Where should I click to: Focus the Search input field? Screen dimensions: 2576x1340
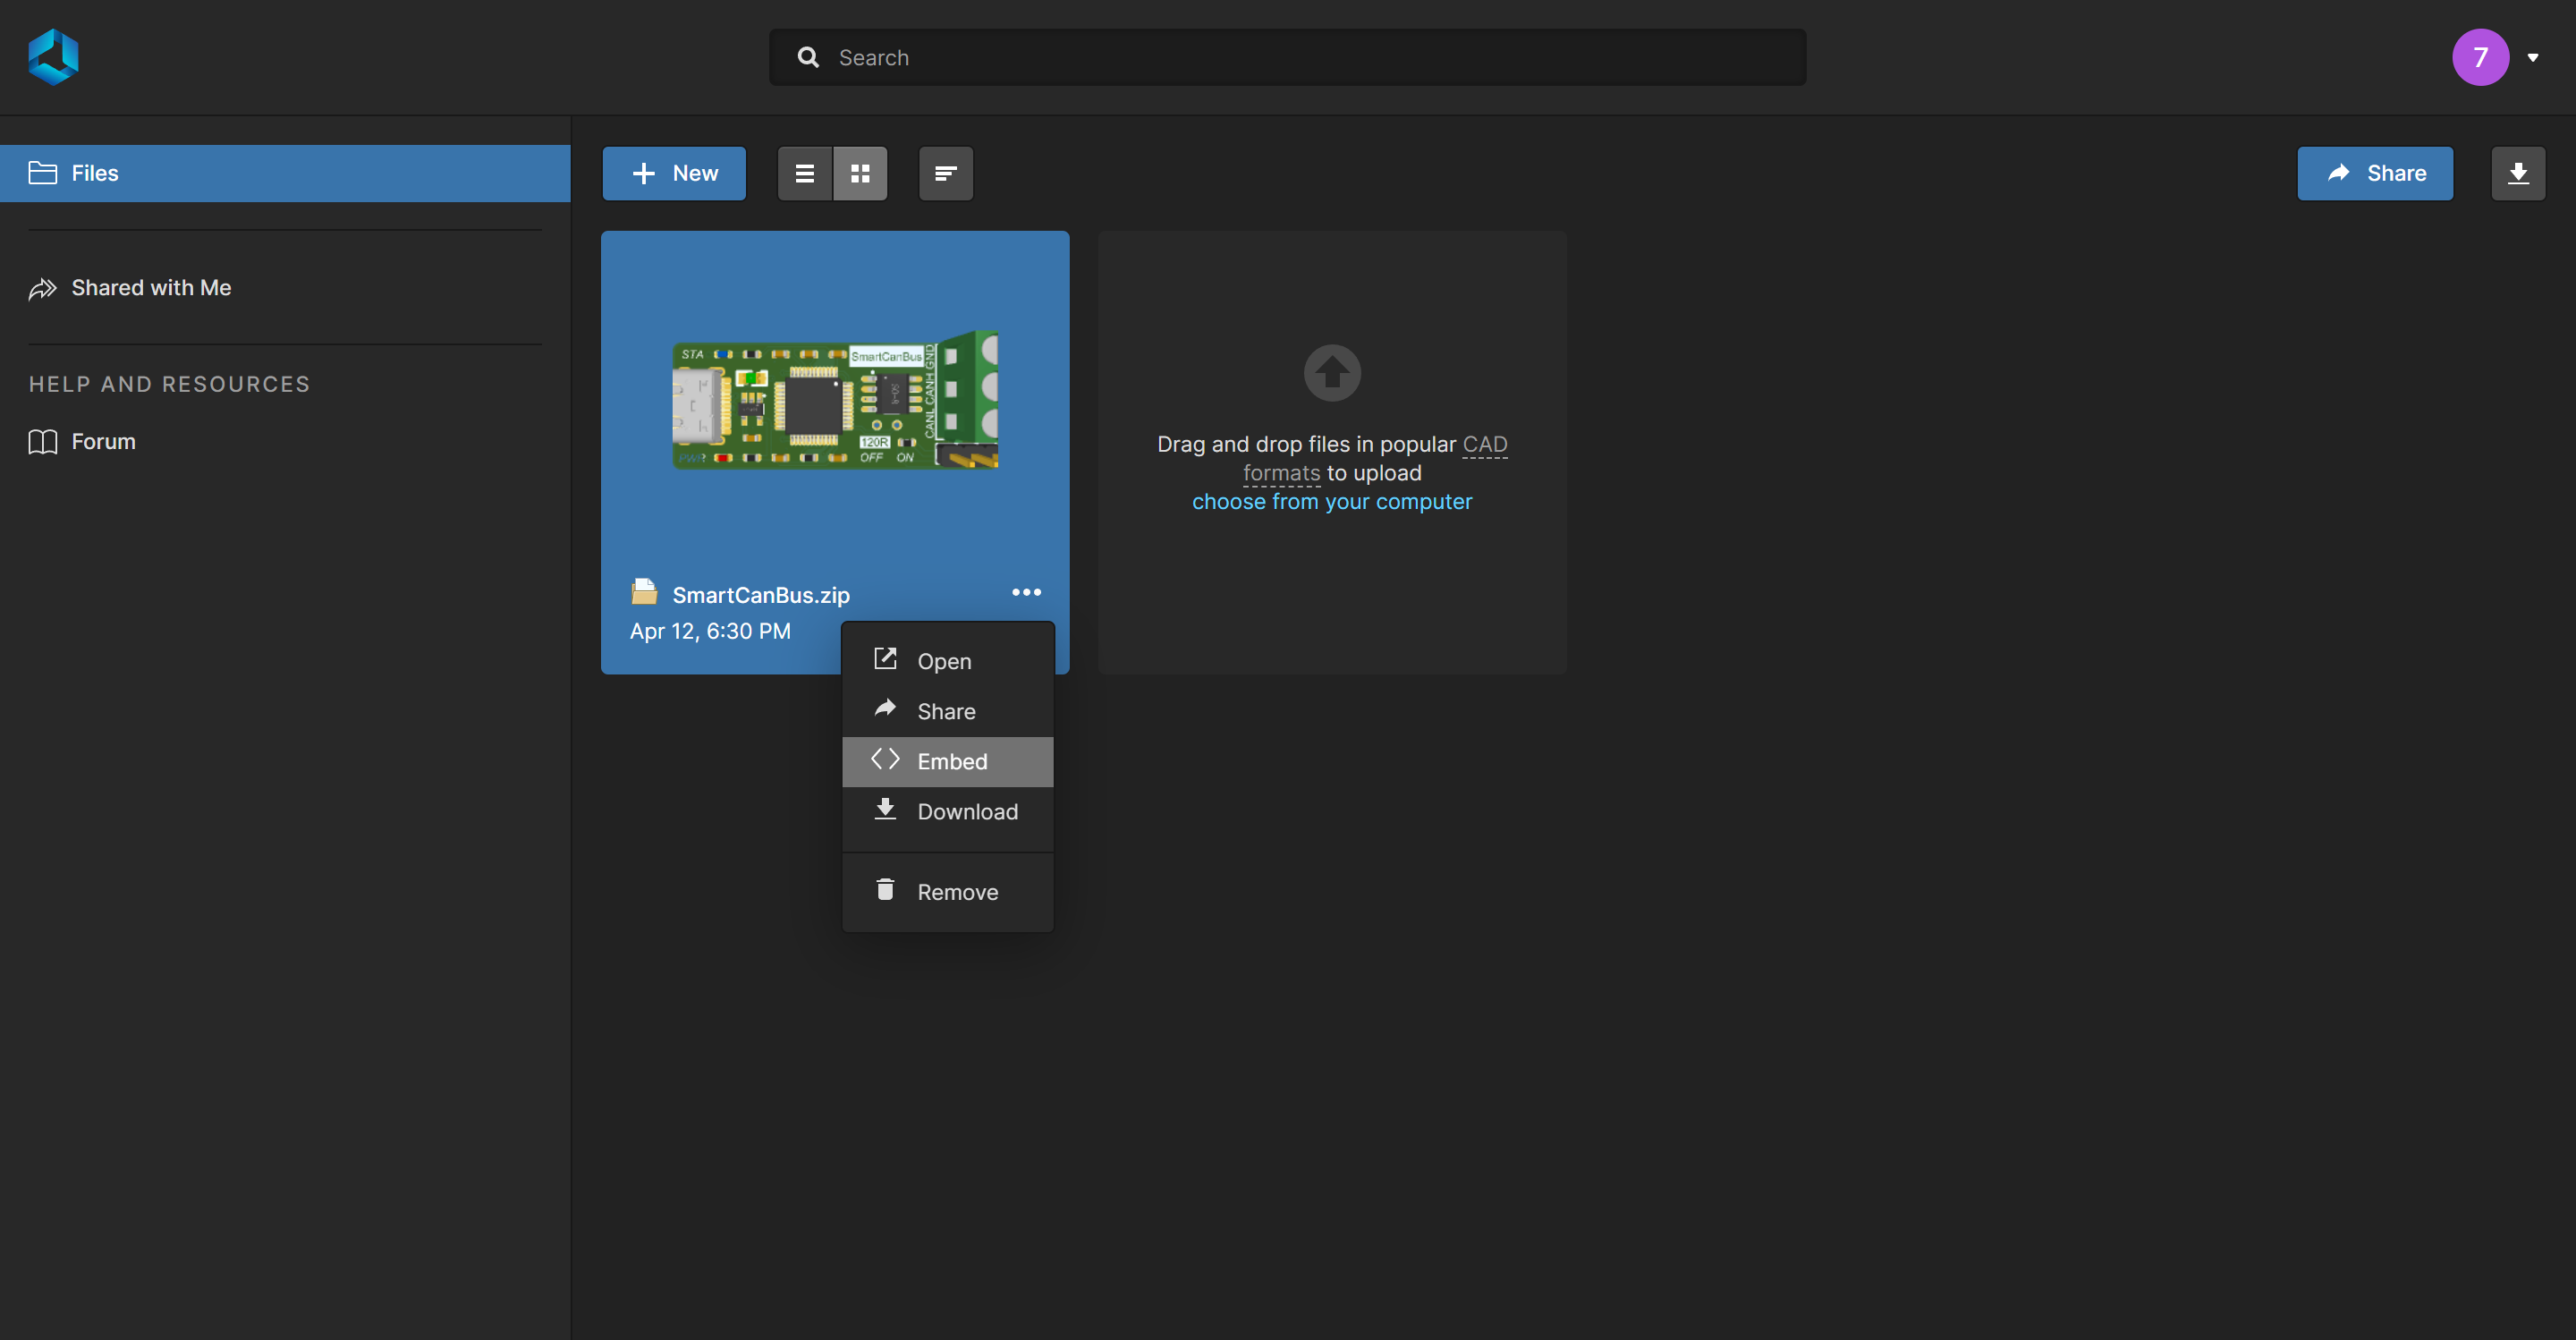click(1287, 57)
